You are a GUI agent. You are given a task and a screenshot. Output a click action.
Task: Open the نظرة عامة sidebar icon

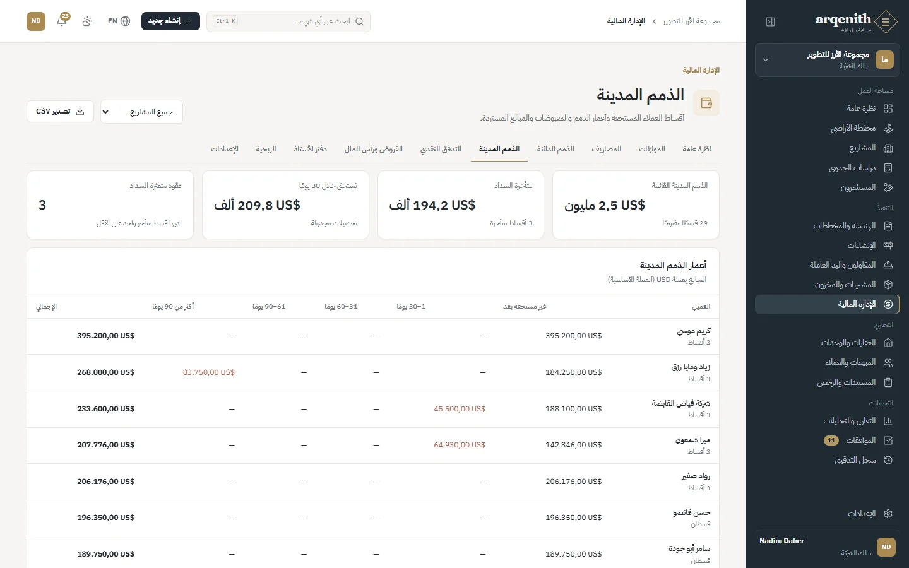[x=888, y=109]
